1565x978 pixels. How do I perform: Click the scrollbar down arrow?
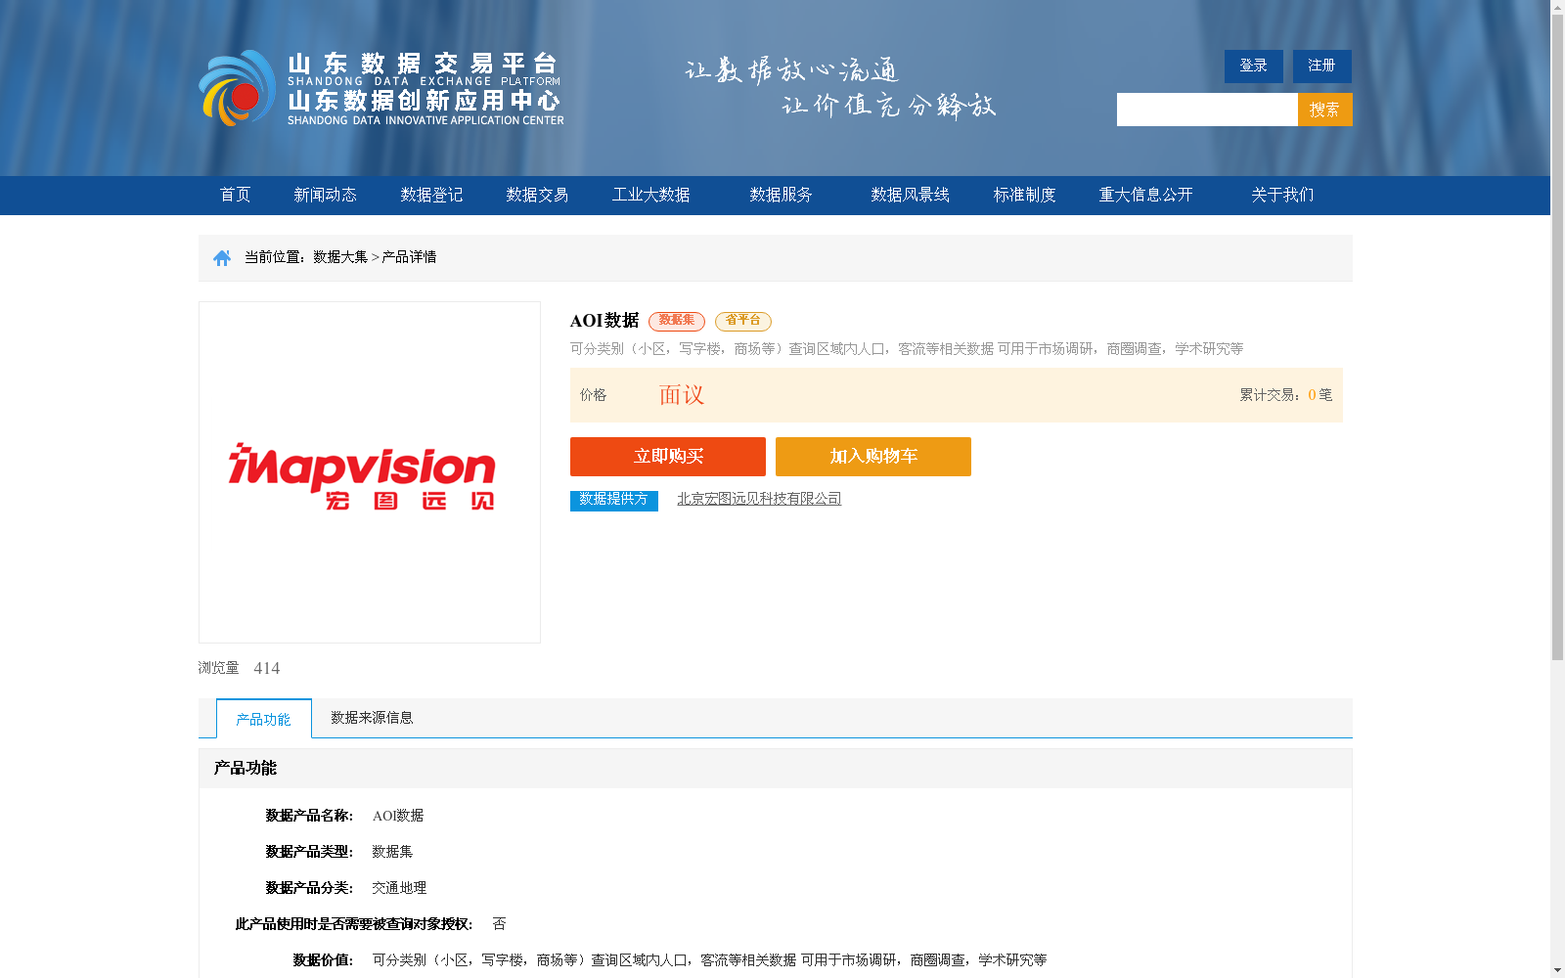[1557, 970]
